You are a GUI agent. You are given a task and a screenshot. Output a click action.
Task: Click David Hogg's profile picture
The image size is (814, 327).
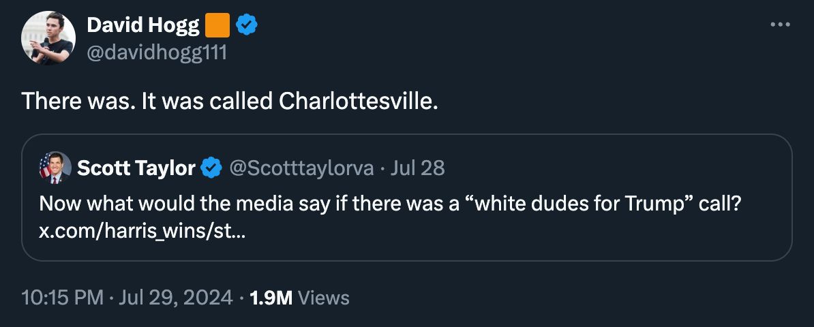48,38
